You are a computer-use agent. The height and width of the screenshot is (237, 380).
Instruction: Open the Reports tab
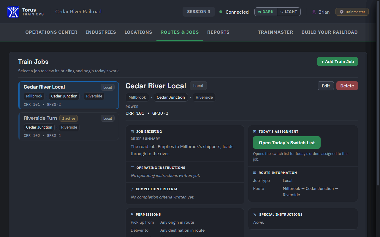coord(218,32)
